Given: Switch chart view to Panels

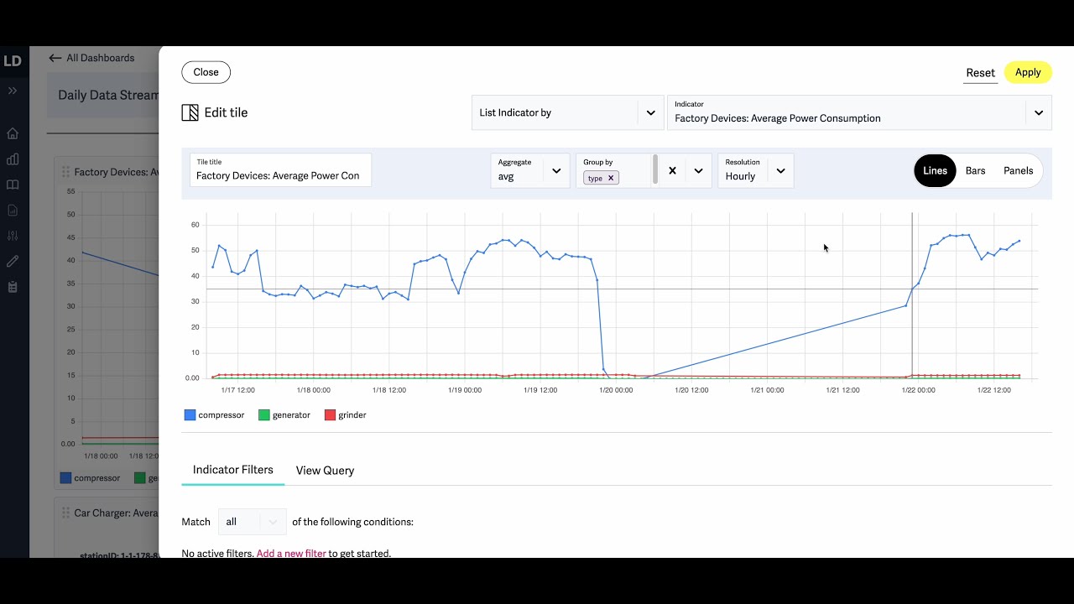Looking at the screenshot, I should coord(1018,170).
